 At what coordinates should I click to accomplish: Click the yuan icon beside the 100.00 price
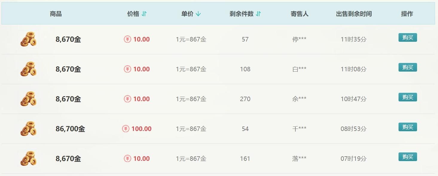click(x=126, y=129)
